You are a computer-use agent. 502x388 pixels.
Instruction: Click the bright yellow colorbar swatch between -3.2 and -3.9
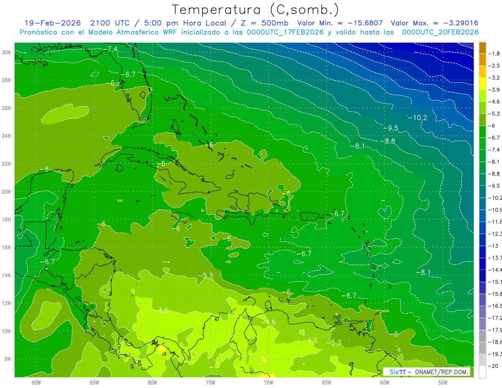pyautogui.click(x=482, y=84)
